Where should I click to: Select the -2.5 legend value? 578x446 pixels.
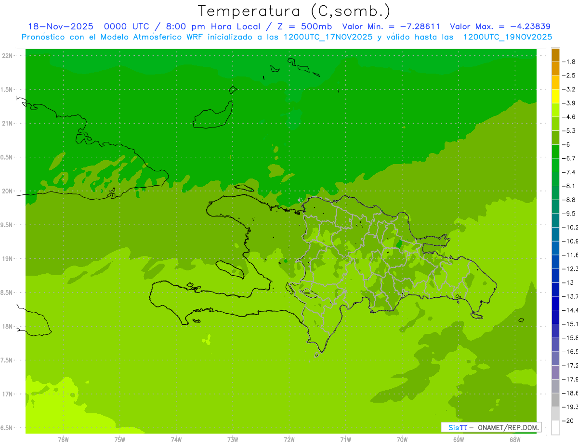pos(569,76)
